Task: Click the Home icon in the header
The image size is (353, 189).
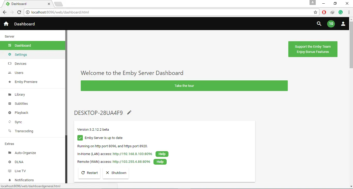Action: (x=6, y=24)
